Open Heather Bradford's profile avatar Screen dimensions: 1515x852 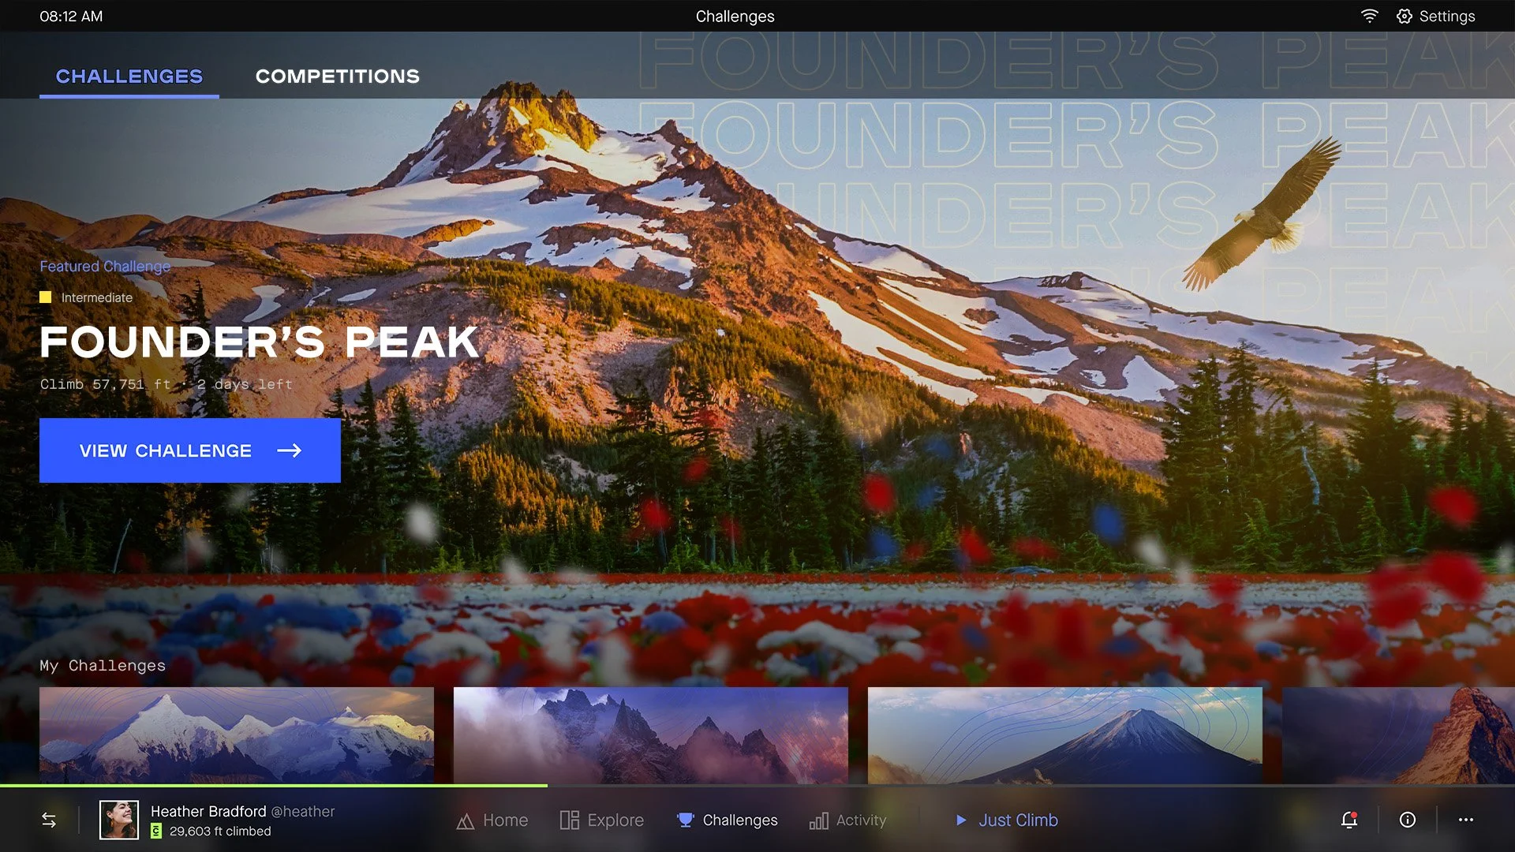coord(119,820)
